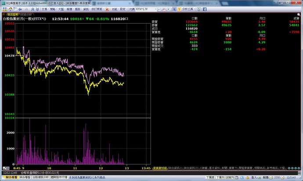
Task: Toggle the 回報 indicator in status bar
Action: pyautogui.click(x=282, y=177)
